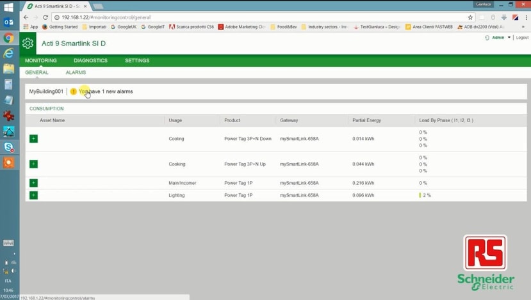Click the Asset Name column header

coord(52,120)
